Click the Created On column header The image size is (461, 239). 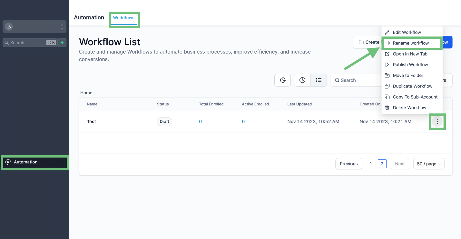tap(370, 104)
